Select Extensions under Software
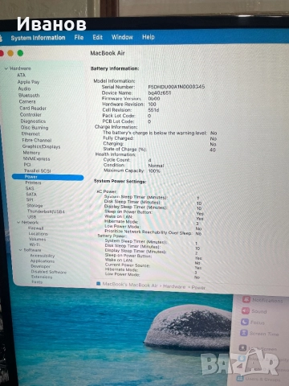 coord(42,277)
